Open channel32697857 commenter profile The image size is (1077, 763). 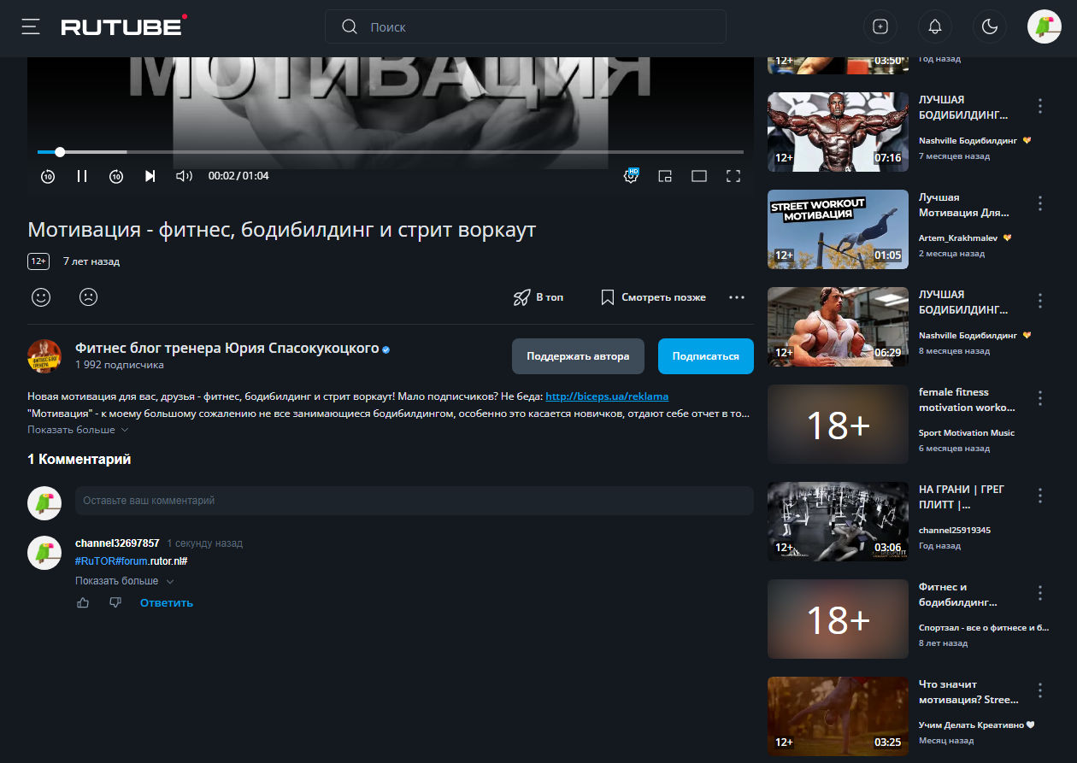[x=117, y=543]
